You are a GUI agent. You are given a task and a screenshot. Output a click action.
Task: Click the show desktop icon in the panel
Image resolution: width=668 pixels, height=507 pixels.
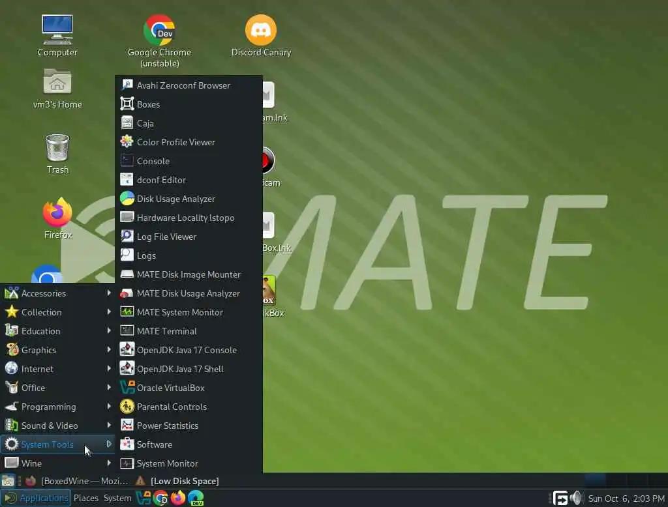coord(8,480)
